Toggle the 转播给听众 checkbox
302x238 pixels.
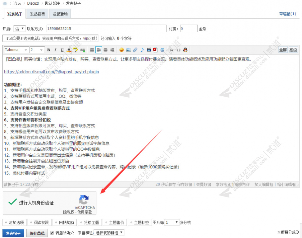tap(52, 233)
